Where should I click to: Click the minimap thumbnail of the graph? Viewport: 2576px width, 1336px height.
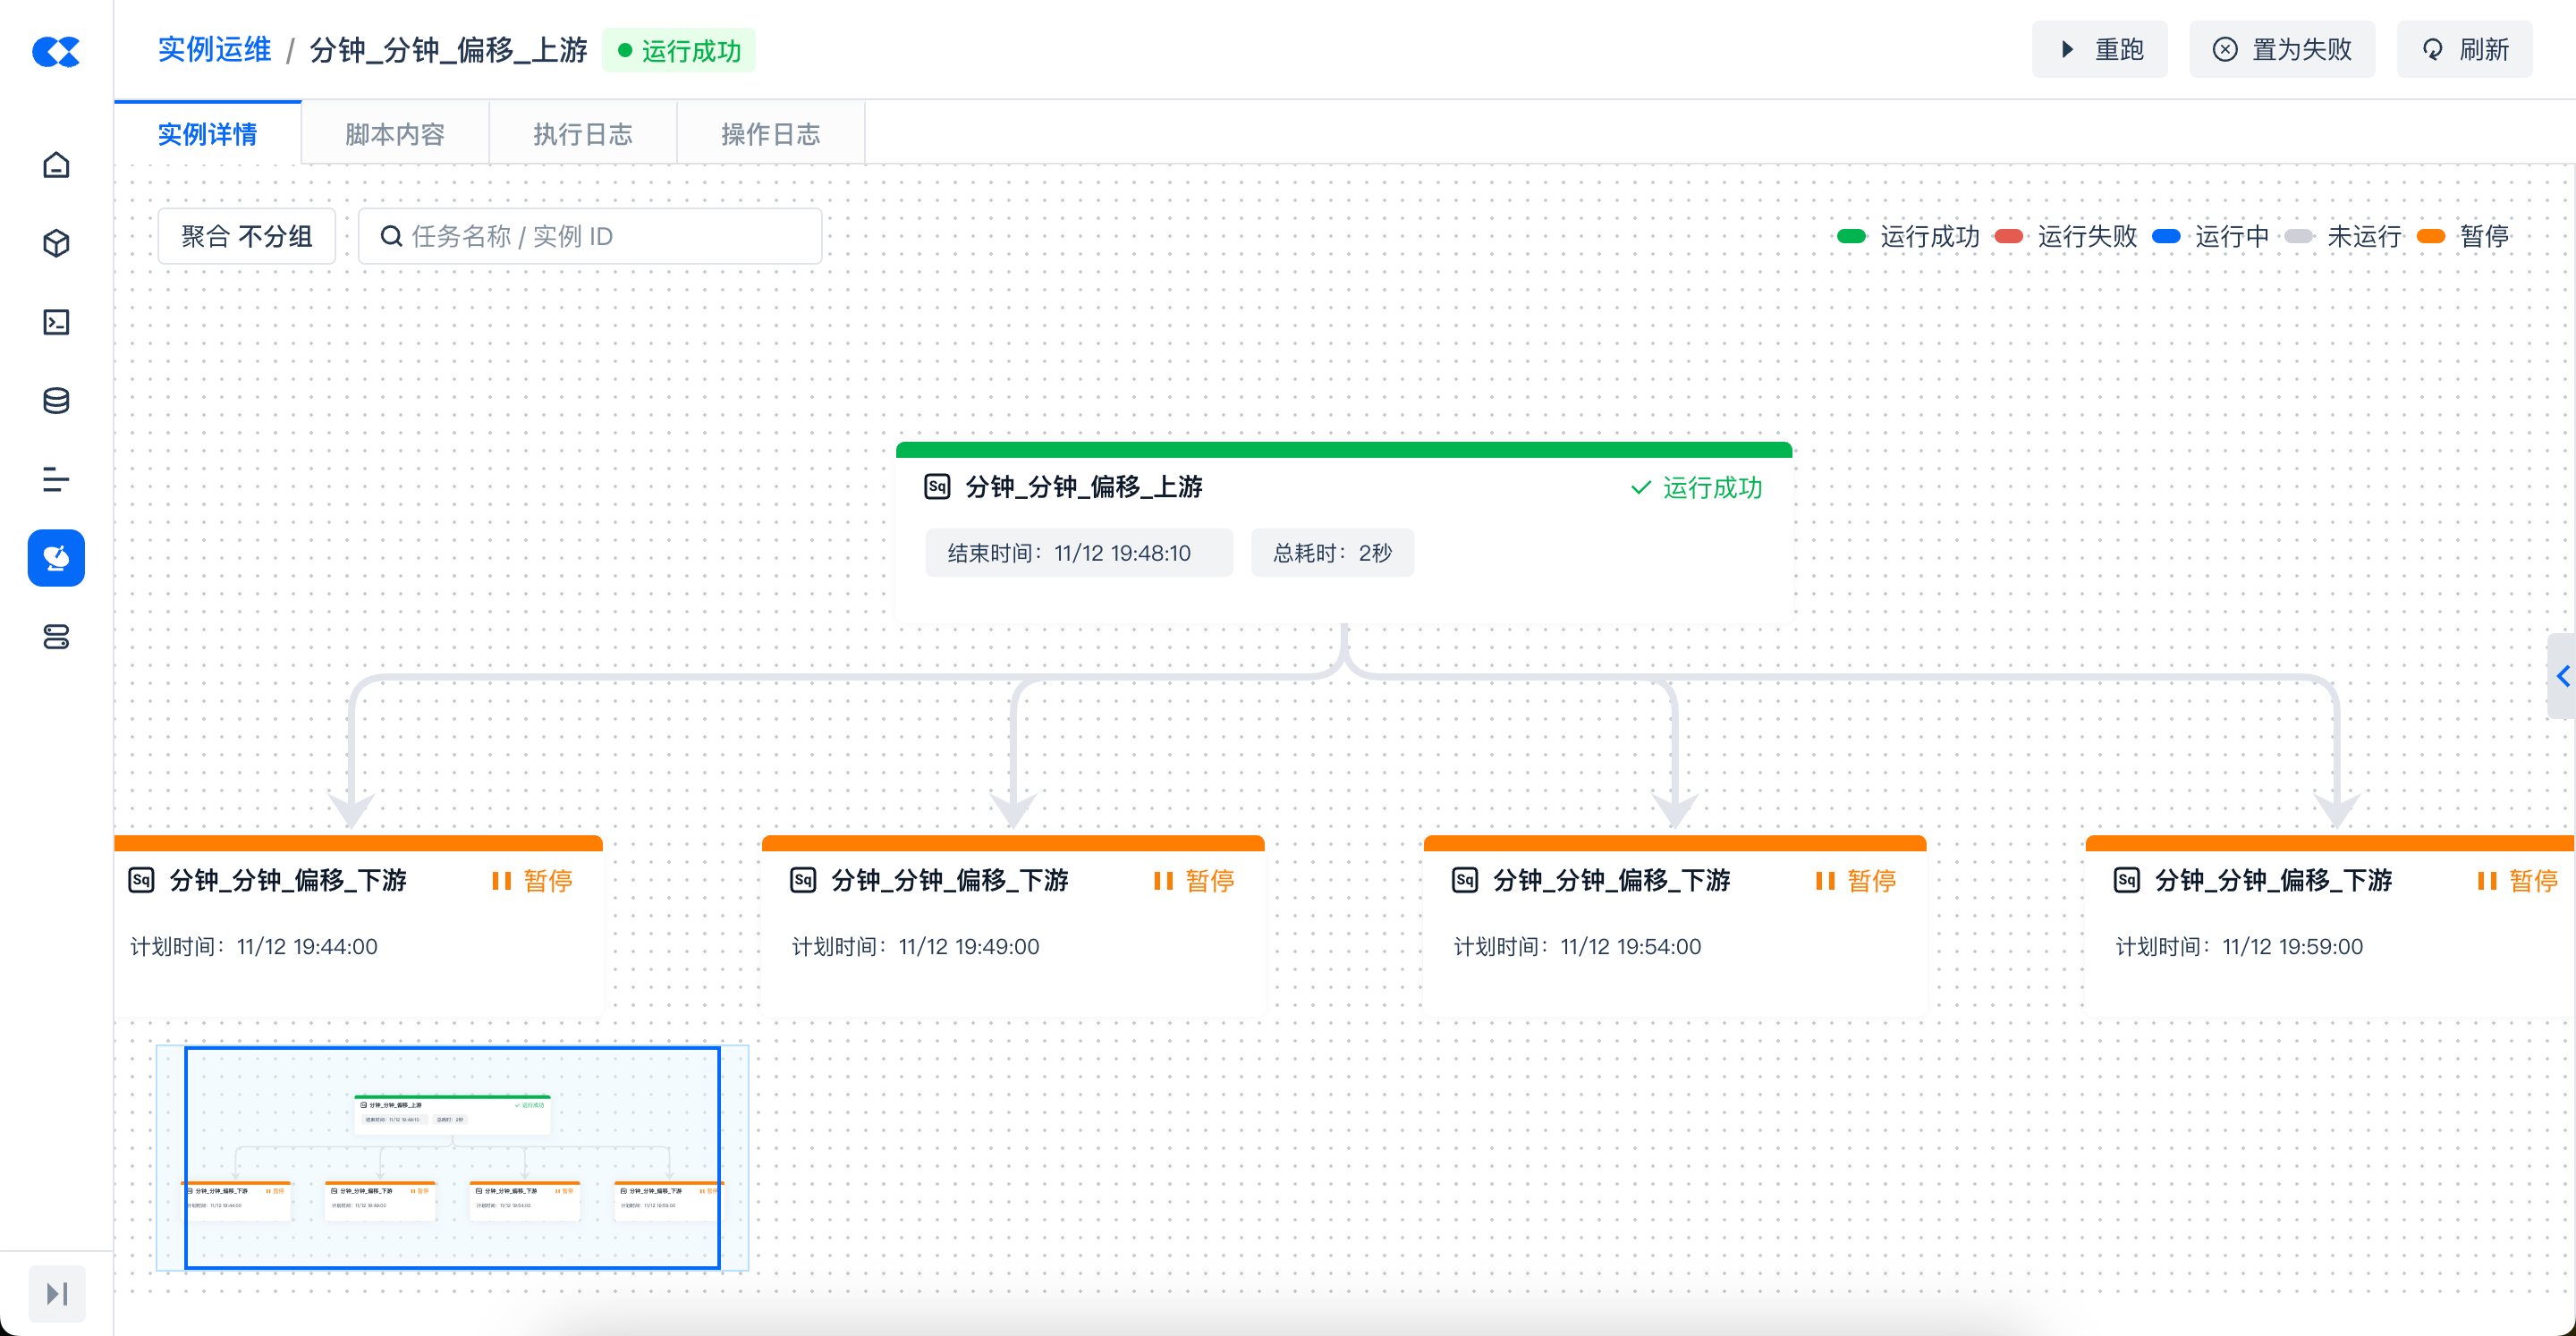tap(452, 1157)
